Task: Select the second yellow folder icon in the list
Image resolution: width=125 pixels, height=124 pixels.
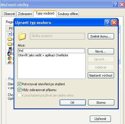Action: (x=10, y=44)
